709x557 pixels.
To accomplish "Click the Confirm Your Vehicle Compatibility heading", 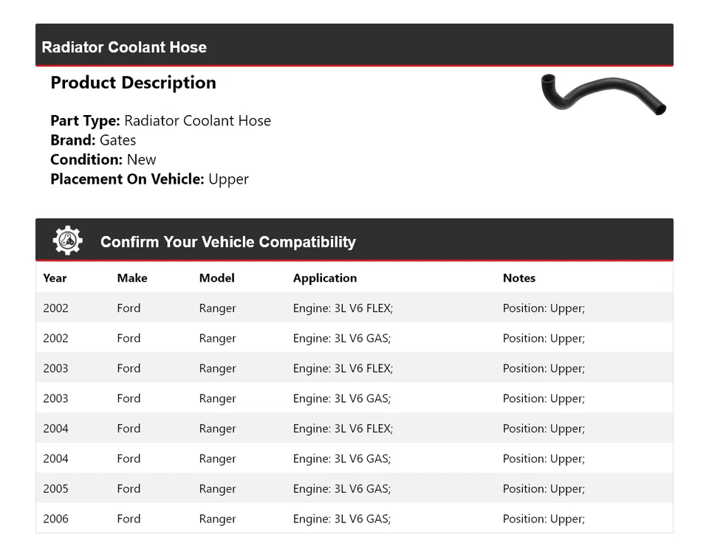I will coord(227,242).
